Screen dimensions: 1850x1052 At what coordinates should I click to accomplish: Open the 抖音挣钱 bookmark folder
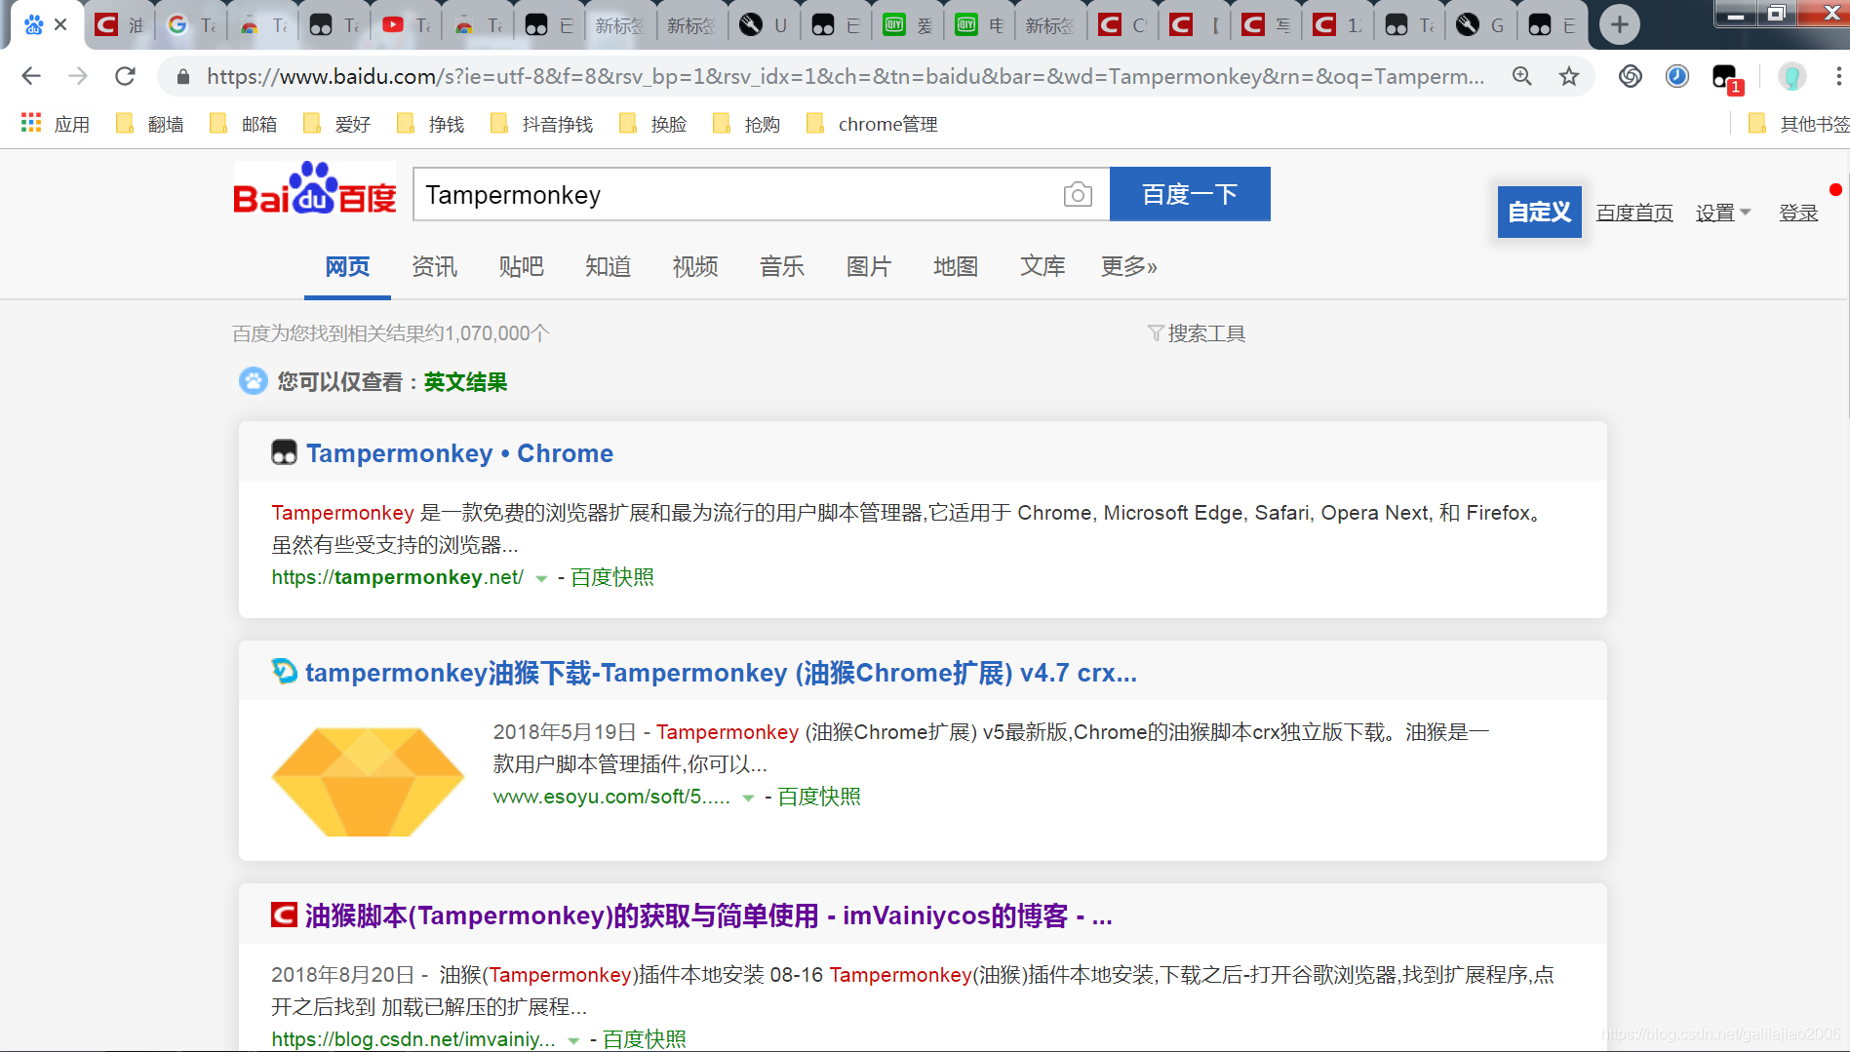pos(542,124)
